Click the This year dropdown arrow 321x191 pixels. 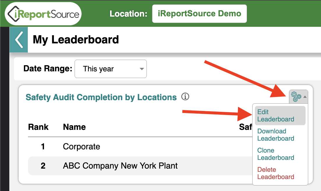coord(142,69)
